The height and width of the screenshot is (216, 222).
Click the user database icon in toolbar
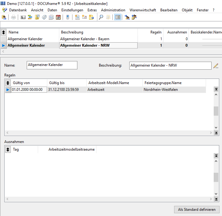tap(4, 17)
